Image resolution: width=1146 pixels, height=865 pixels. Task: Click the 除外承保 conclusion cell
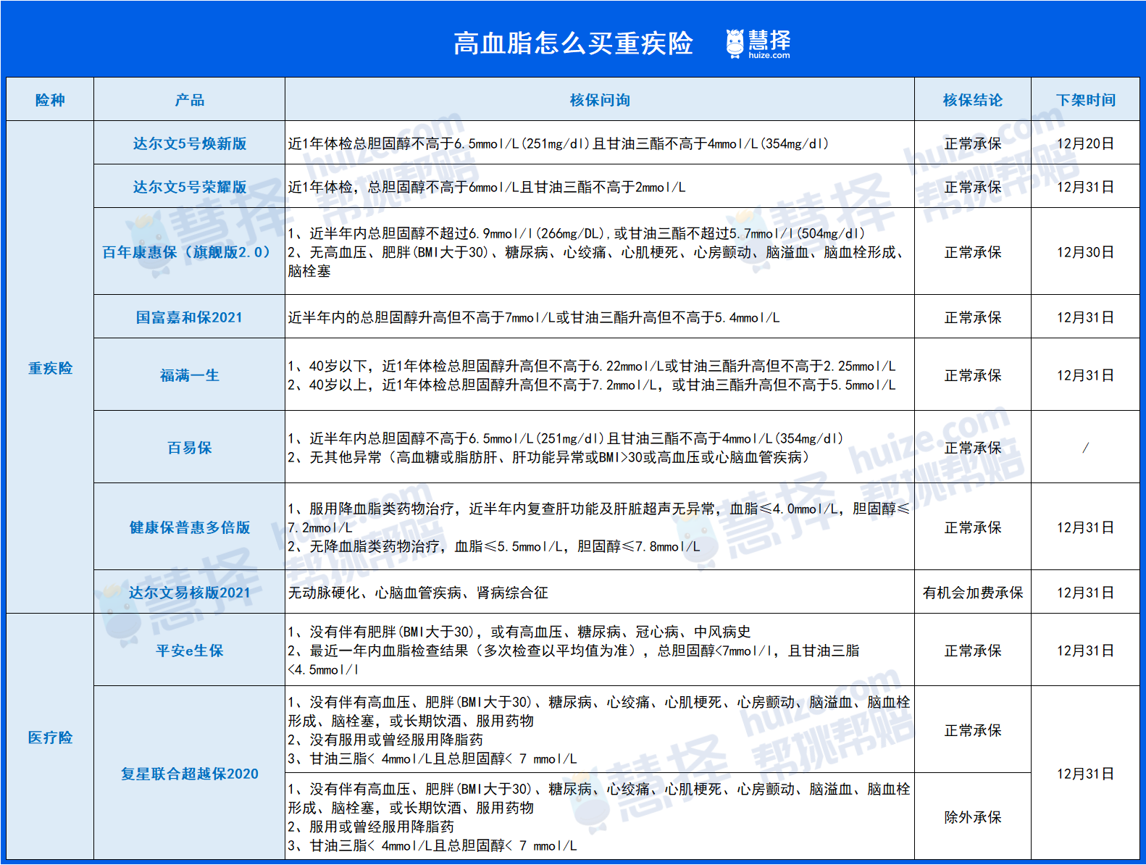[972, 817]
